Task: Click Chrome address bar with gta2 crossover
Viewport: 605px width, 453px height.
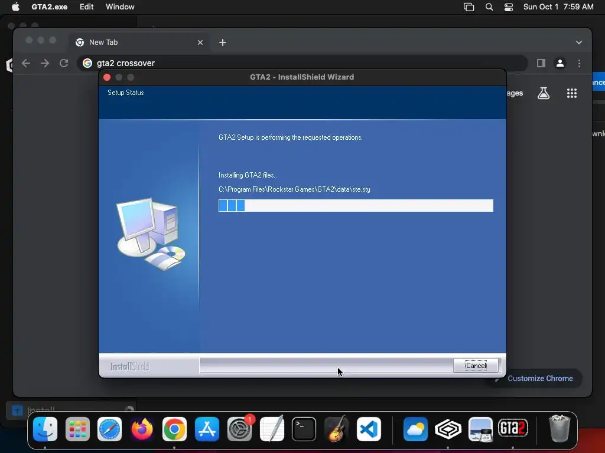Action: pos(302,63)
